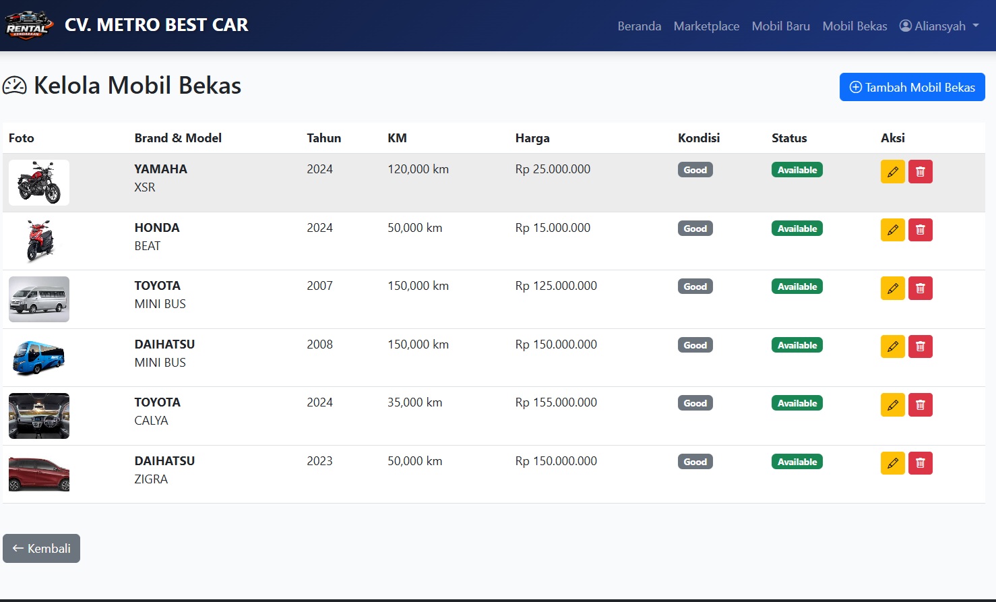
Task: Edit the Yamaha XSR listing
Action: pyautogui.click(x=892, y=172)
